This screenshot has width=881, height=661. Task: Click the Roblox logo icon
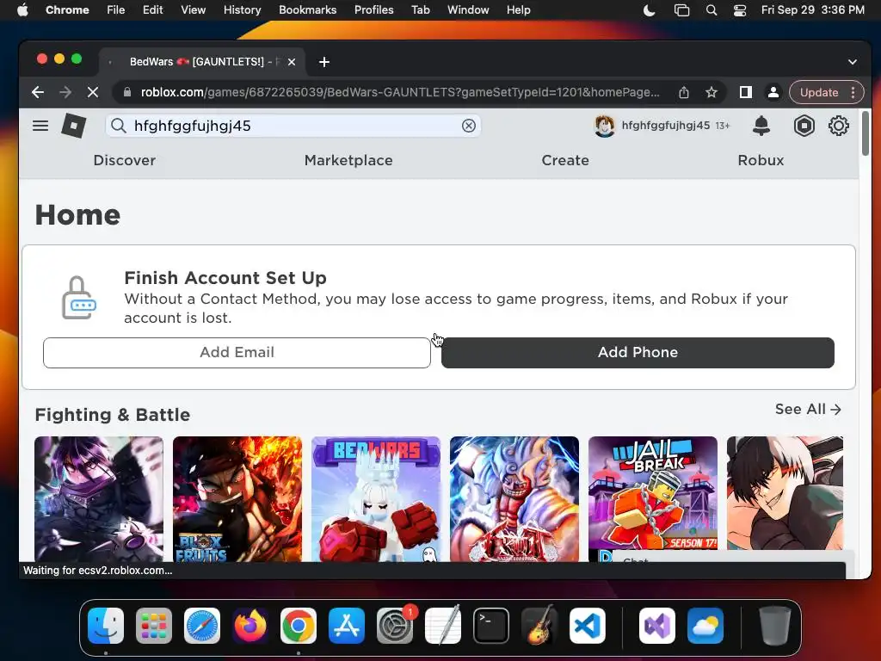(74, 126)
